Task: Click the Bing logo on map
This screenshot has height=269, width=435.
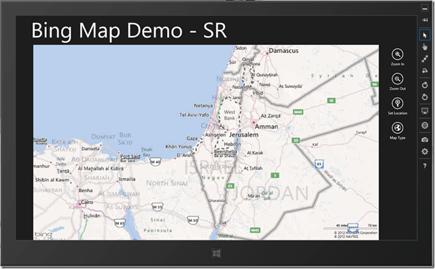Action: pos(43,234)
